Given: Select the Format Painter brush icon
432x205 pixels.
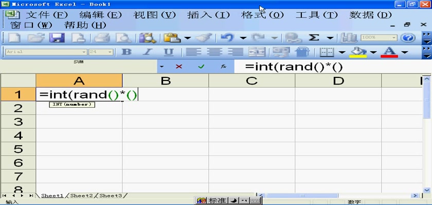Looking at the screenshot, I should tap(204, 38).
